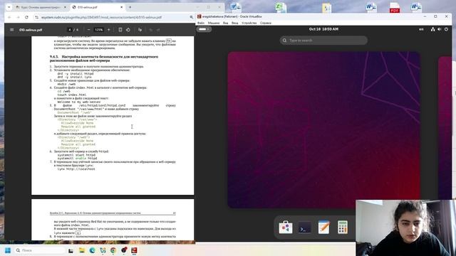Click the GNOME Activities pill button

pos(204,29)
